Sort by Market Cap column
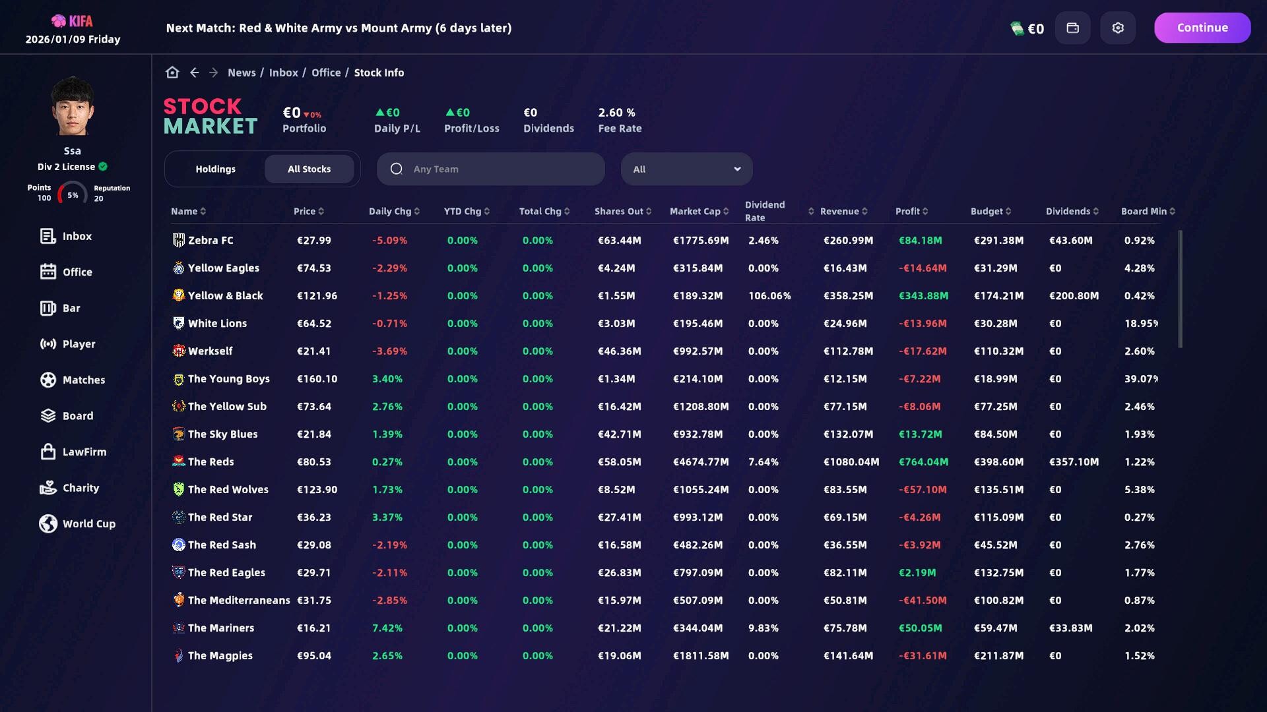 699,211
